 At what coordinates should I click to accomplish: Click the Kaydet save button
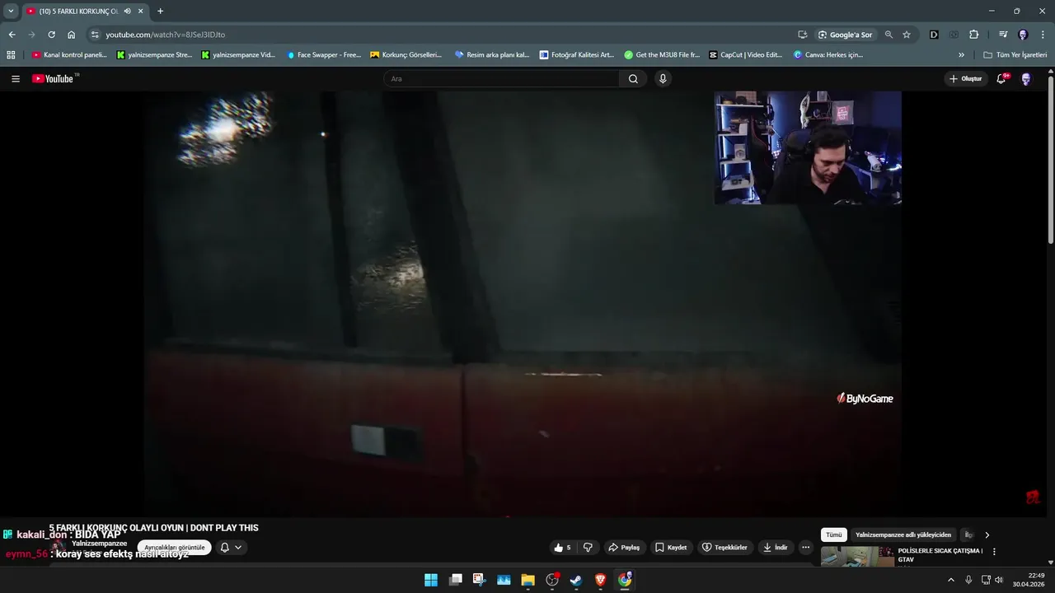(x=670, y=548)
